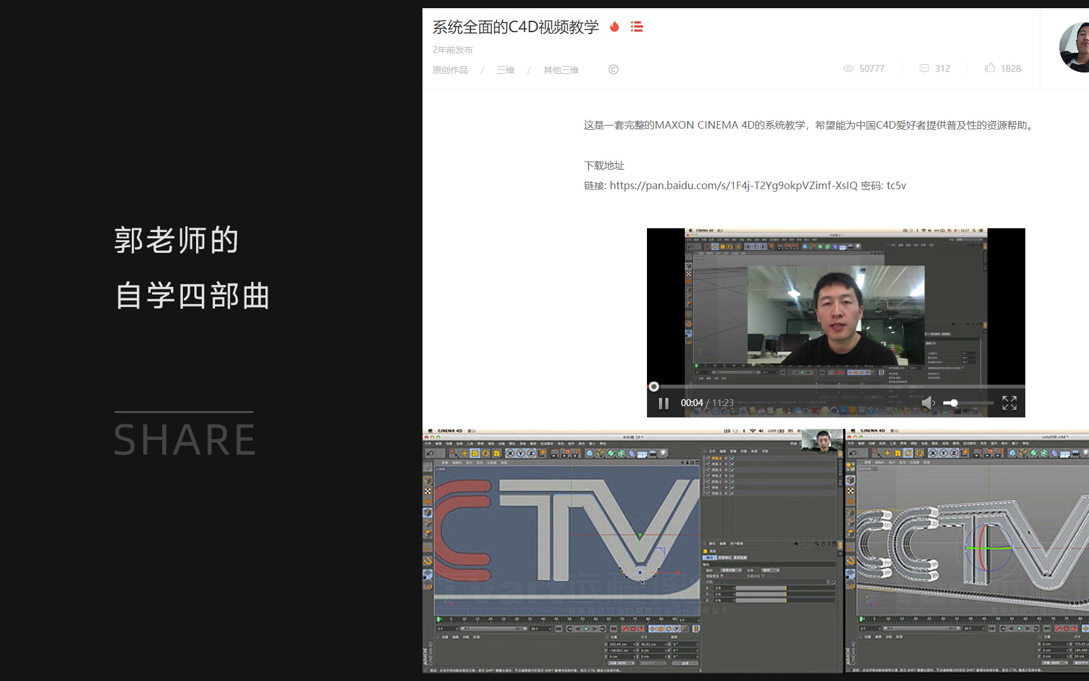Click the like count 1828

coord(1011,69)
